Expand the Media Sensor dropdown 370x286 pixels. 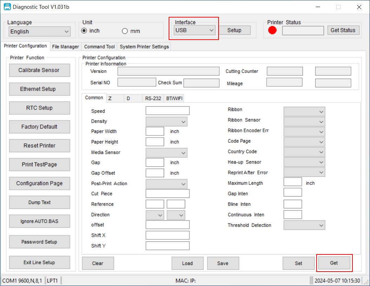166,153
